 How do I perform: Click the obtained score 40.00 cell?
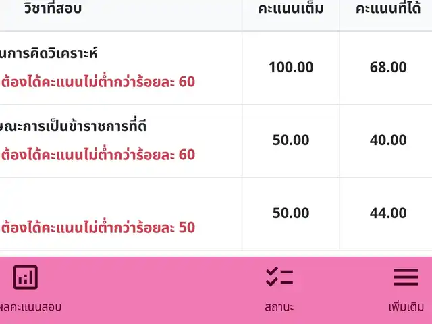pyautogui.click(x=388, y=140)
